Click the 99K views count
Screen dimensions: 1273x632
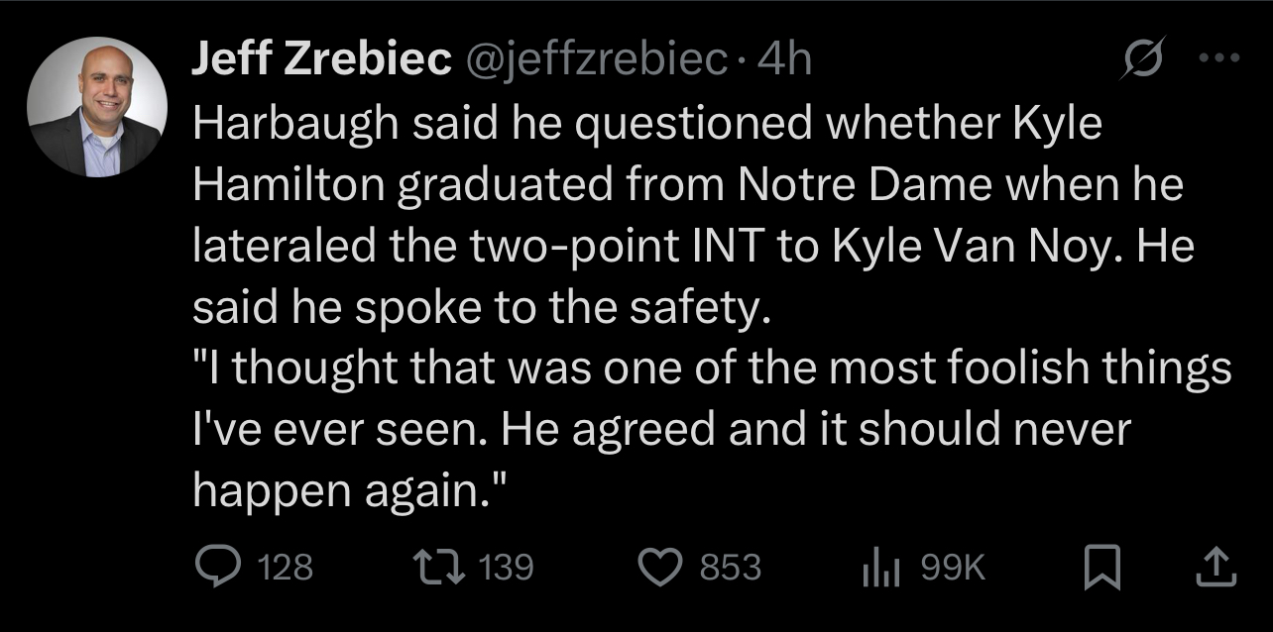click(x=953, y=568)
